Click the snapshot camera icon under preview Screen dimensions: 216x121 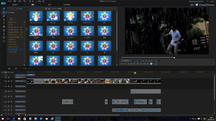coord(141,64)
